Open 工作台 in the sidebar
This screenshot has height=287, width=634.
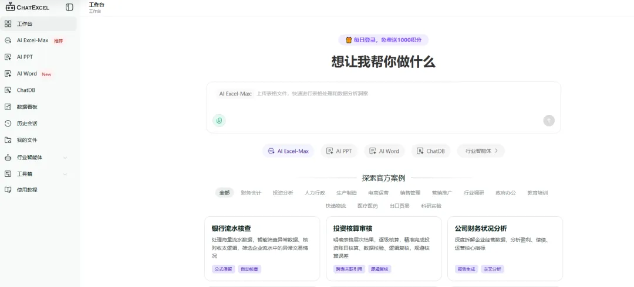tap(38, 24)
